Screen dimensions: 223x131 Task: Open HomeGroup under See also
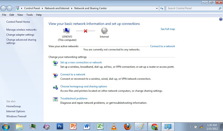tap(14, 106)
